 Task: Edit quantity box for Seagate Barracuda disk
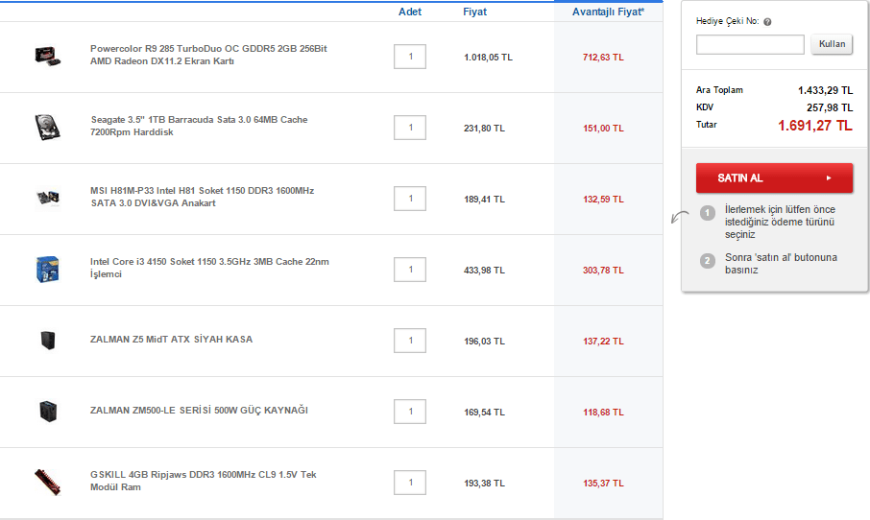click(410, 128)
